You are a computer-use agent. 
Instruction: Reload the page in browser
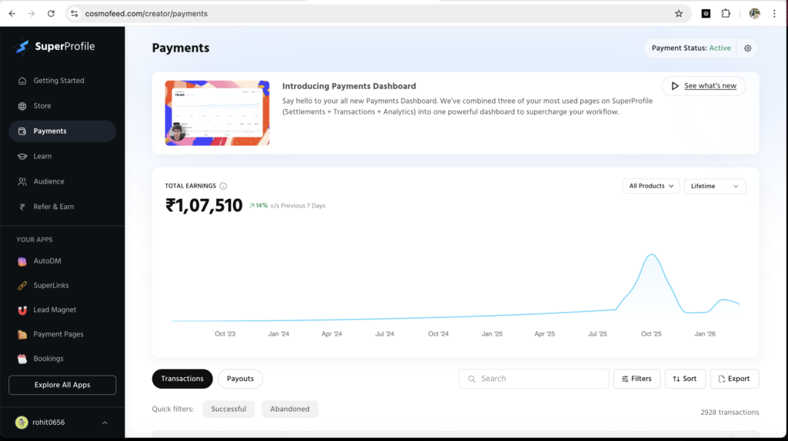point(51,14)
